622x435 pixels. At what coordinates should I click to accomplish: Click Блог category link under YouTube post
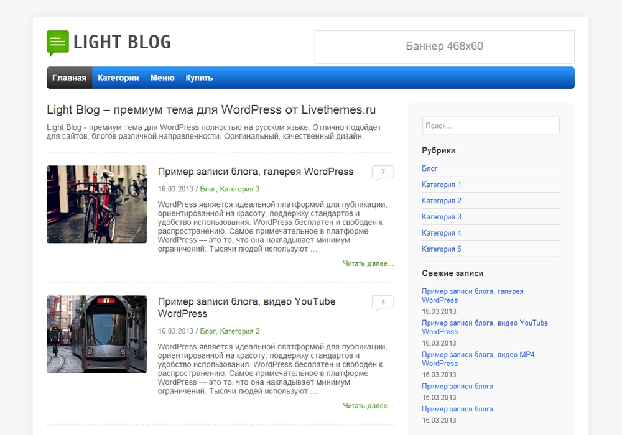(x=208, y=331)
